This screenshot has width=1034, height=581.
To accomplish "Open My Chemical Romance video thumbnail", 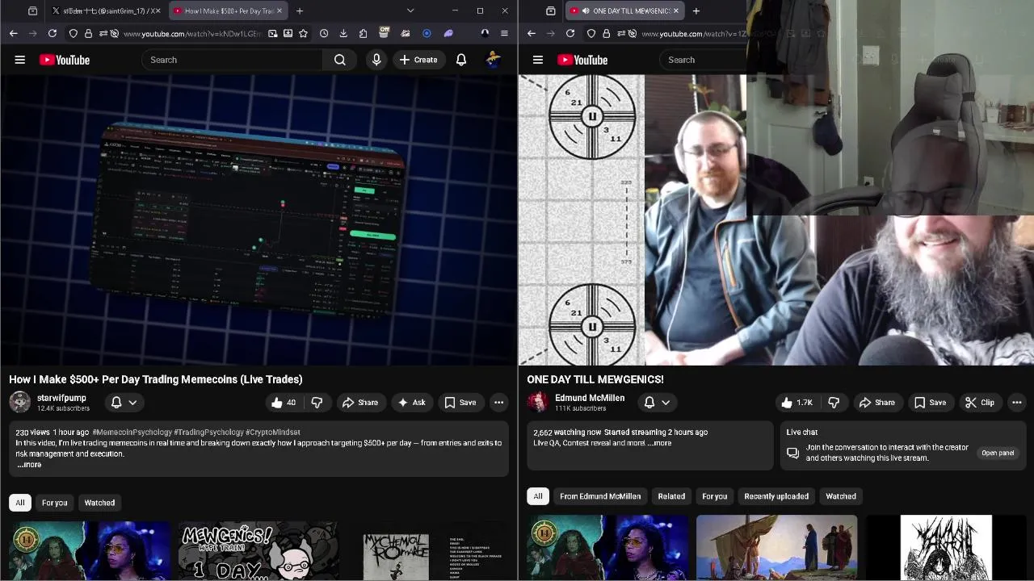I will point(428,551).
